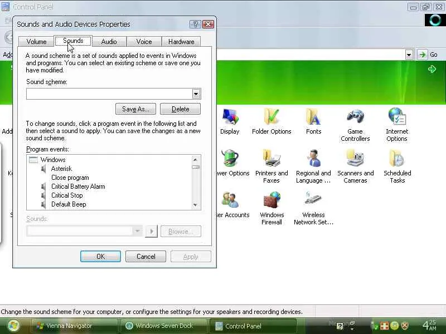446x334 pixels.
Task: Click the Browse button
Action: [x=181, y=232]
